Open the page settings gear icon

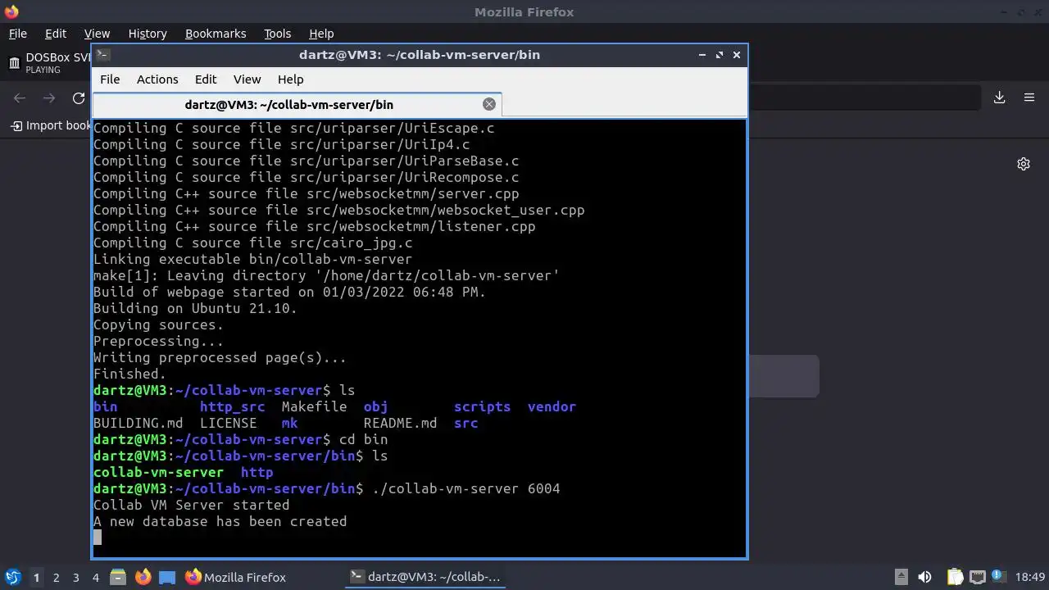(x=1024, y=164)
